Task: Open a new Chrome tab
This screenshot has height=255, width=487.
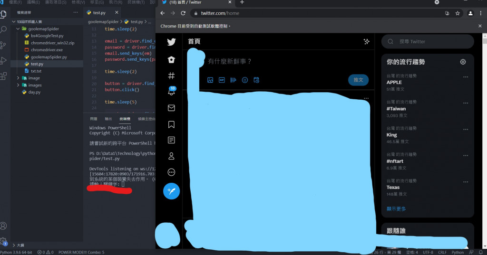Action: point(242,2)
